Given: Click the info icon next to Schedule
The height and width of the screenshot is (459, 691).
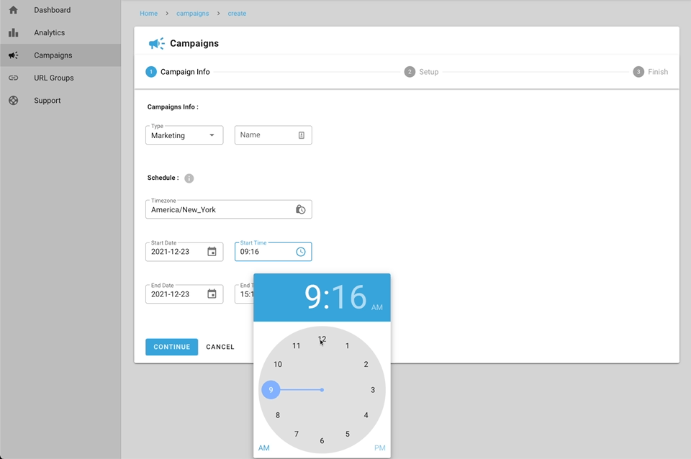Looking at the screenshot, I should (189, 178).
